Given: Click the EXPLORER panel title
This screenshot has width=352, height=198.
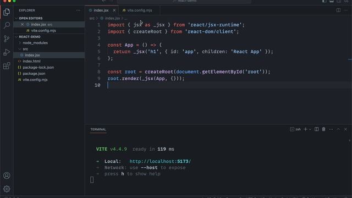Looking at the screenshot, I should pos(27,10).
